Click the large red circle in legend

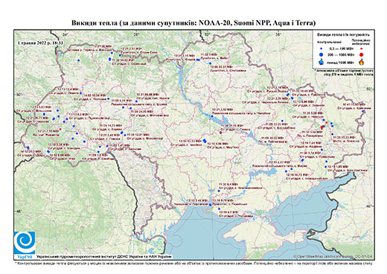tap(362, 54)
